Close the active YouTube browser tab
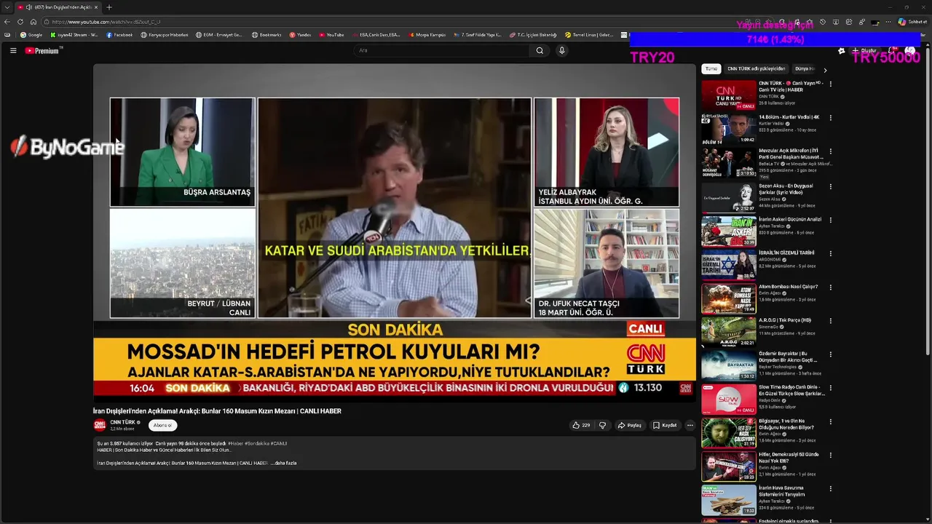This screenshot has height=524, width=932. [97, 7]
